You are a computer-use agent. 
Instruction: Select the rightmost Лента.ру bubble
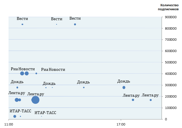[x=151, y=100]
